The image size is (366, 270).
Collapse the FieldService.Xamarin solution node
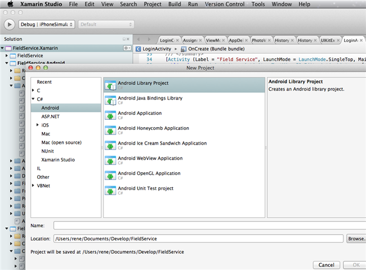point(2,48)
